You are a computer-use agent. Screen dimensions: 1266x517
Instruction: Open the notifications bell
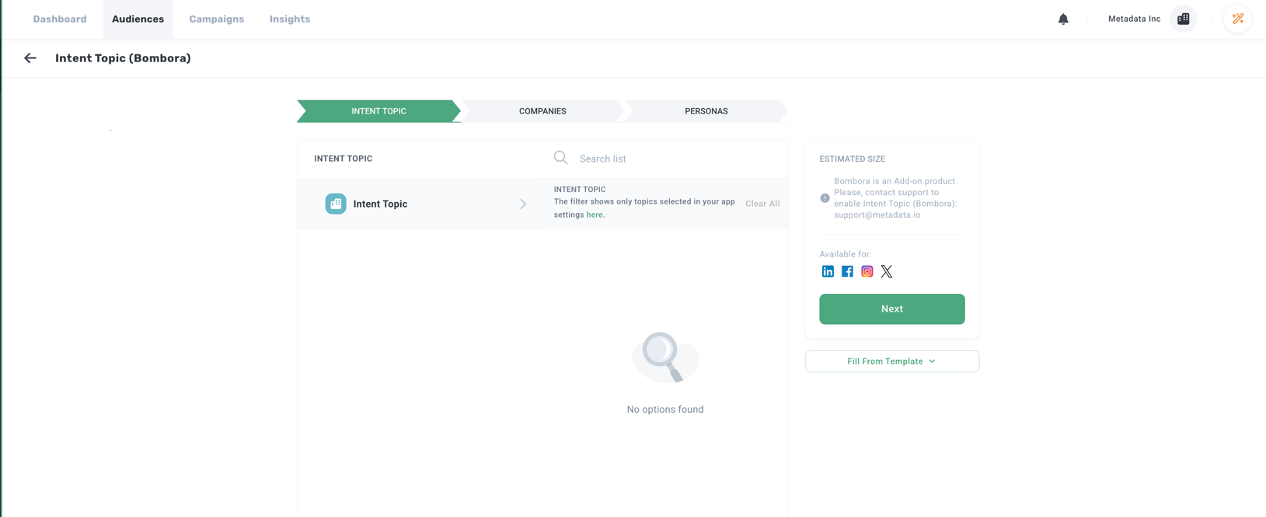(1063, 19)
